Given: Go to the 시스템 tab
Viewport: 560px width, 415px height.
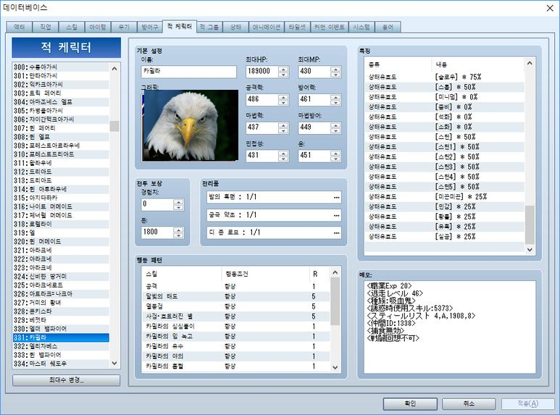Looking at the screenshot, I should tap(362, 27).
